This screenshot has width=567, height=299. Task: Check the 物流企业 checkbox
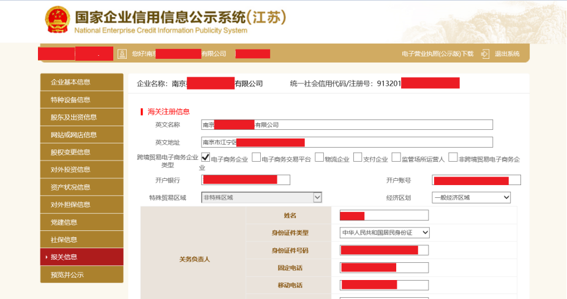coord(319,157)
